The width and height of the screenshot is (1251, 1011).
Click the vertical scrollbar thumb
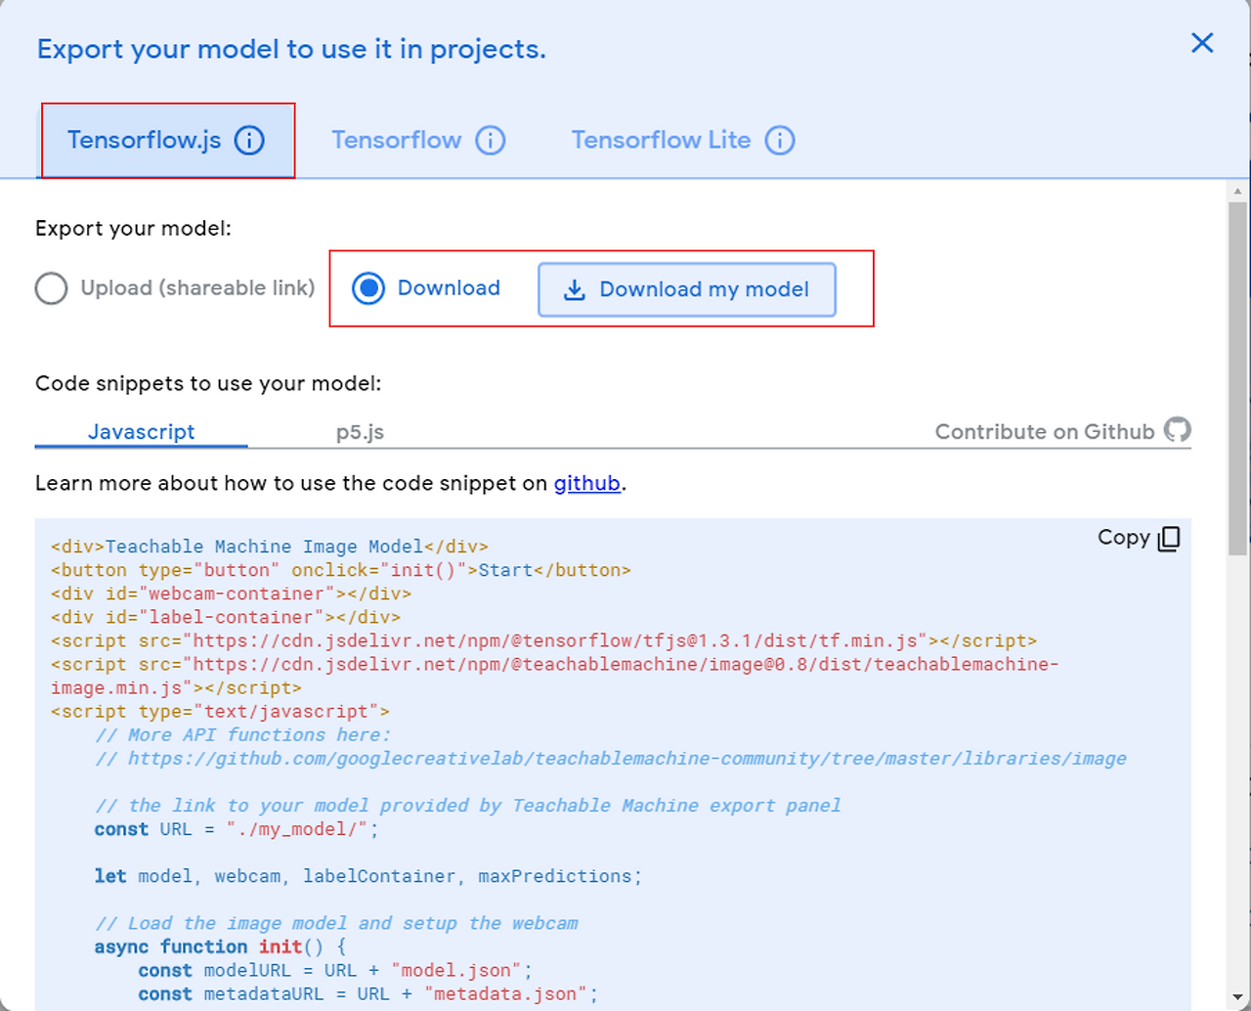click(1238, 379)
